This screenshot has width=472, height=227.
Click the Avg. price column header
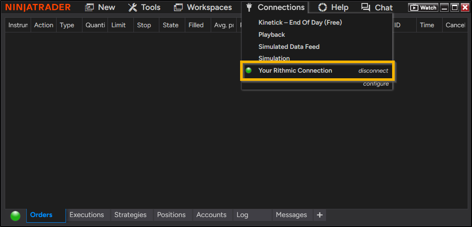(224, 25)
